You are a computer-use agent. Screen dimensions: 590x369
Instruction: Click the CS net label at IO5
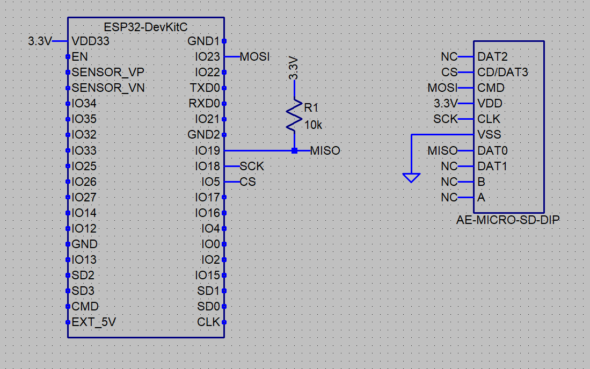[247, 182]
